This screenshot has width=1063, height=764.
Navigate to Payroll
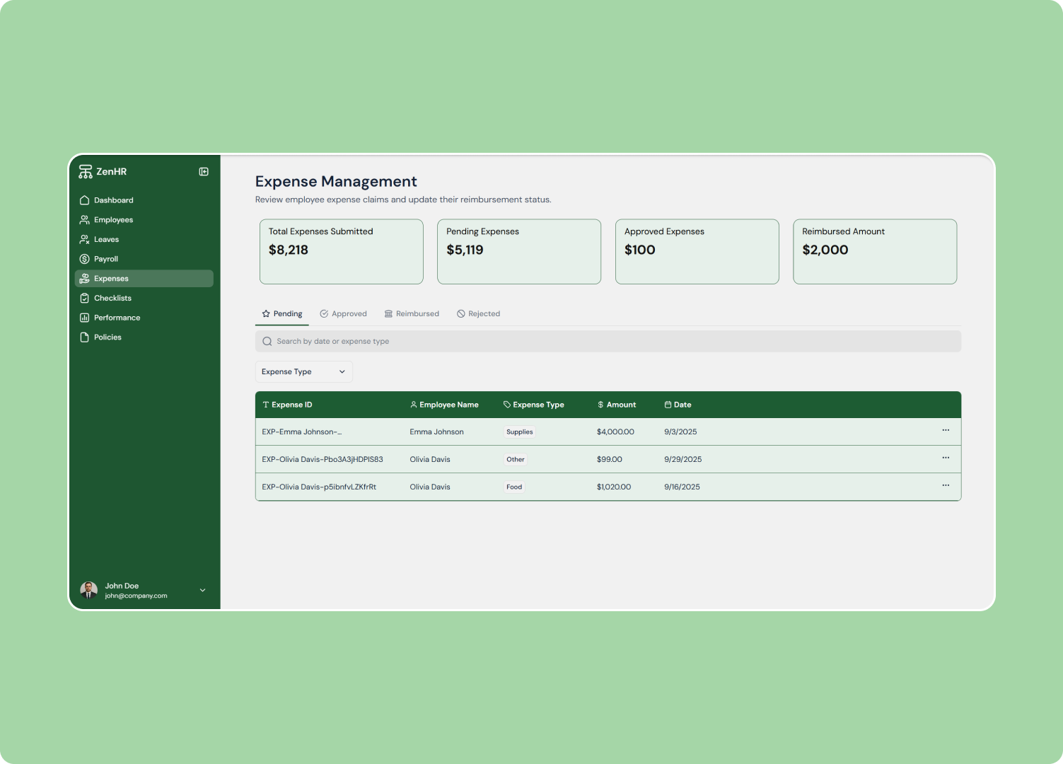(144, 259)
